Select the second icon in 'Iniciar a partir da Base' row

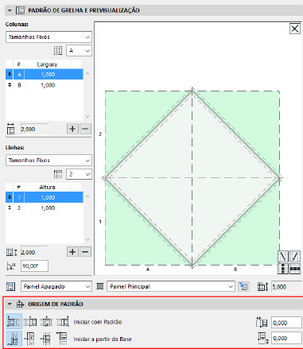pyautogui.click(x=29, y=339)
